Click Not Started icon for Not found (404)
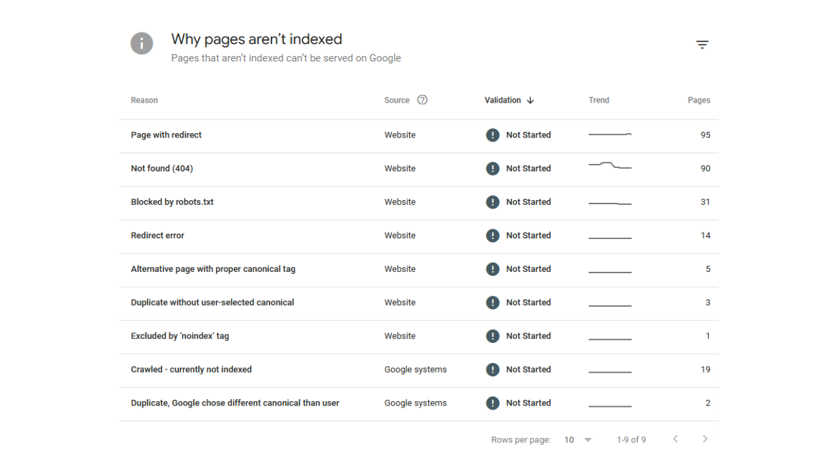Image resolution: width=827 pixels, height=465 pixels. pyautogui.click(x=493, y=169)
